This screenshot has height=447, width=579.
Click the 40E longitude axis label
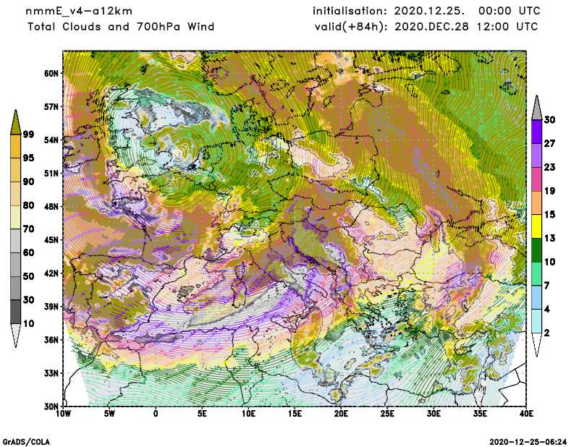click(526, 414)
